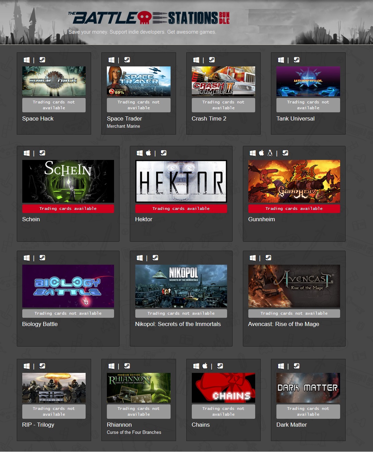Open the Space Hack game thumbnail
The height and width of the screenshot is (452, 373).
[54, 81]
